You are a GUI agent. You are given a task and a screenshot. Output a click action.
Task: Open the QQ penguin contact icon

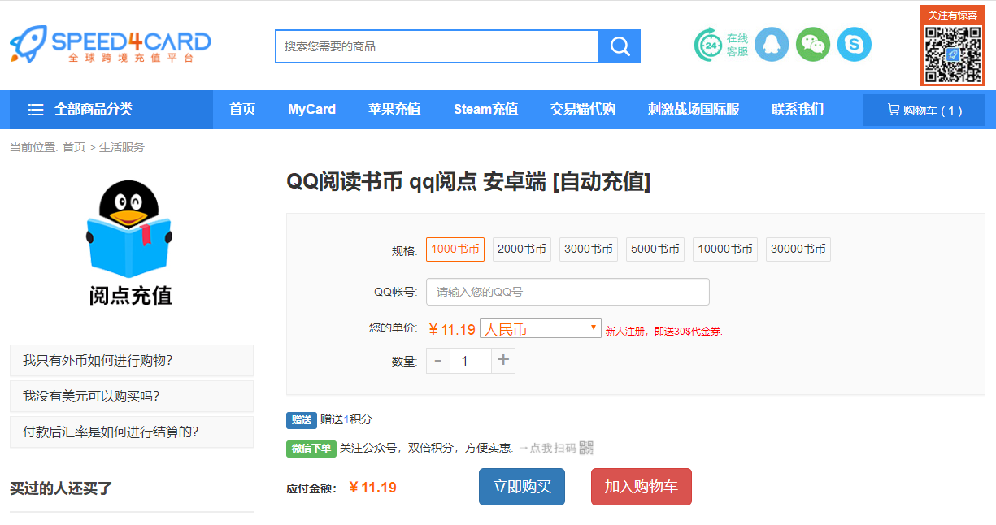[x=772, y=44]
